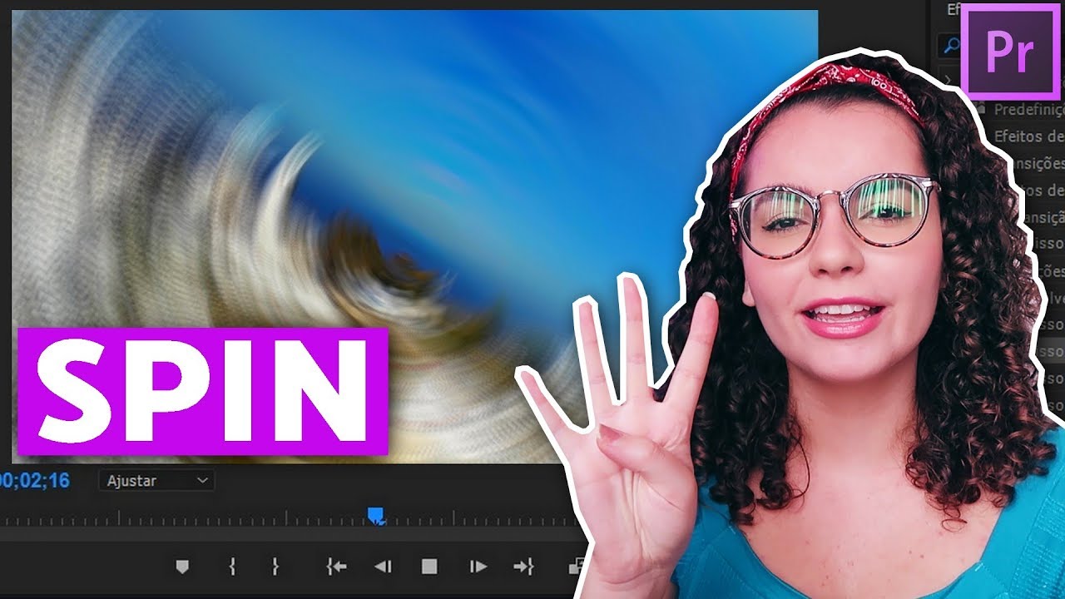The width and height of the screenshot is (1065, 599).
Task: Click the blue playhead marker on the ruler
Action: [x=376, y=517]
